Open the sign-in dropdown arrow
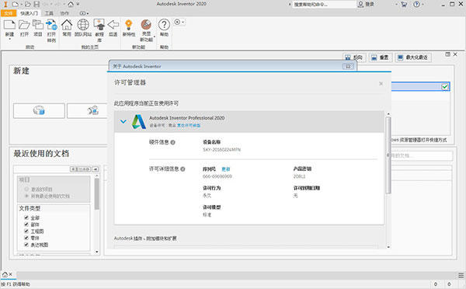Image resolution: width=466 pixels, height=289 pixels. [396, 4]
